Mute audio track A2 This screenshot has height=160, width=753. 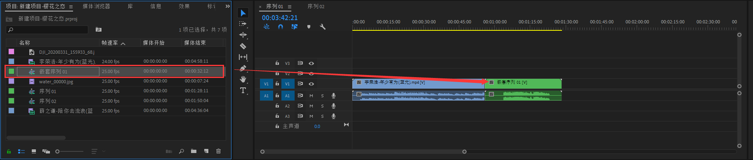(311, 106)
